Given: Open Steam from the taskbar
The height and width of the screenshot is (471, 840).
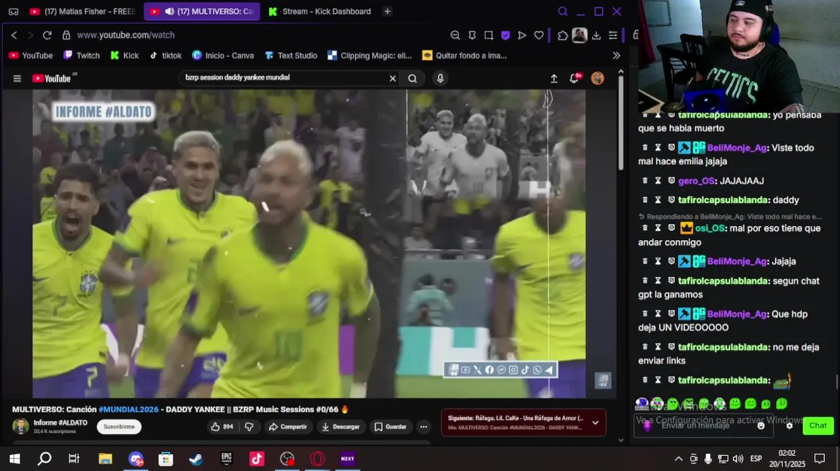Looking at the screenshot, I should pyautogui.click(x=196, y=459).
